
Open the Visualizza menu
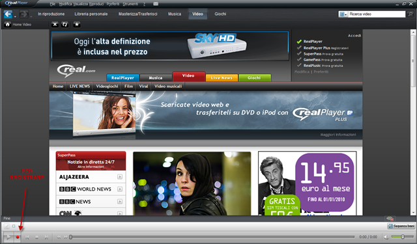pos(81,4)
